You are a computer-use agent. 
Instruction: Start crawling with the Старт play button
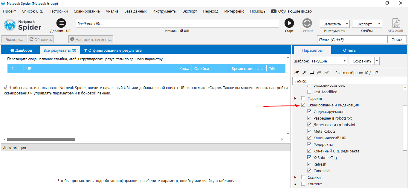point(289,23)
